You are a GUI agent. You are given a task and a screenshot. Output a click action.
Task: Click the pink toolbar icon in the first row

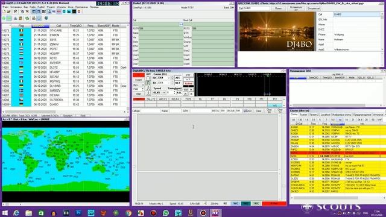click(x=59, y=11)
